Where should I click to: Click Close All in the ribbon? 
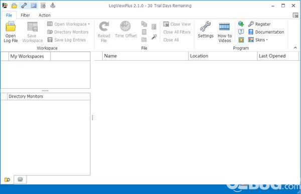click(171, 40)
